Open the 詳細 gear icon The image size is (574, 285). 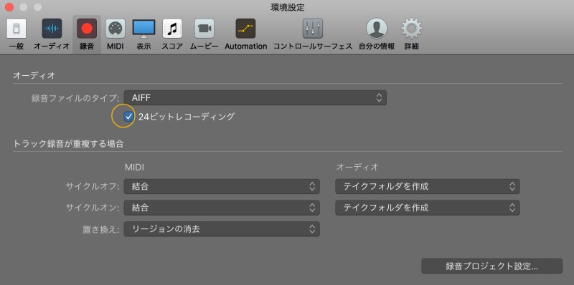411,29
